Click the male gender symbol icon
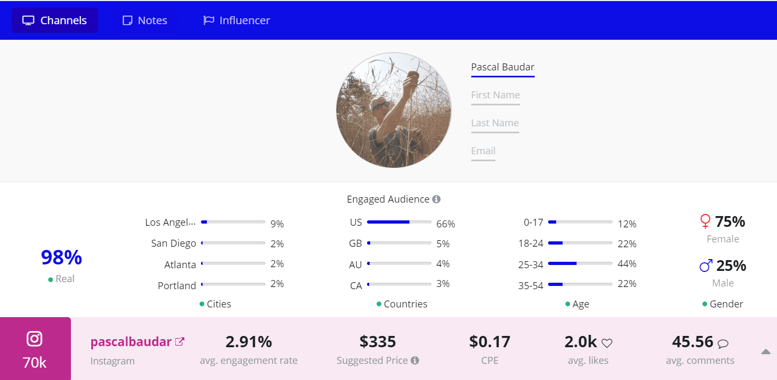The height and width of the screenshot is (380, 777). [x=706, y=266]
